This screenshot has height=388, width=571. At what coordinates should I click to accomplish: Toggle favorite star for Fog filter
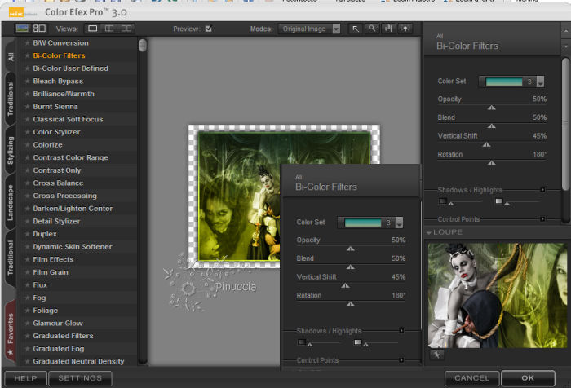27,298
